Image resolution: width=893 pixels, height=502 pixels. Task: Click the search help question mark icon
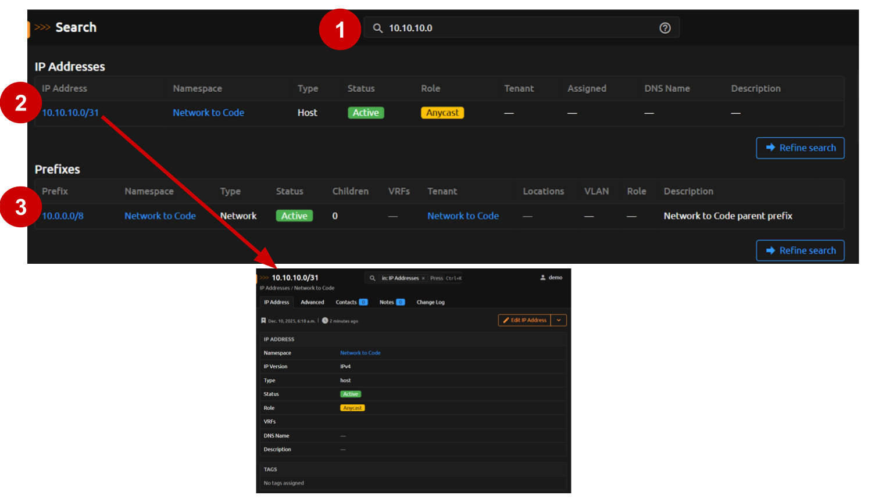pyautogui.click(x=665, y=28)
